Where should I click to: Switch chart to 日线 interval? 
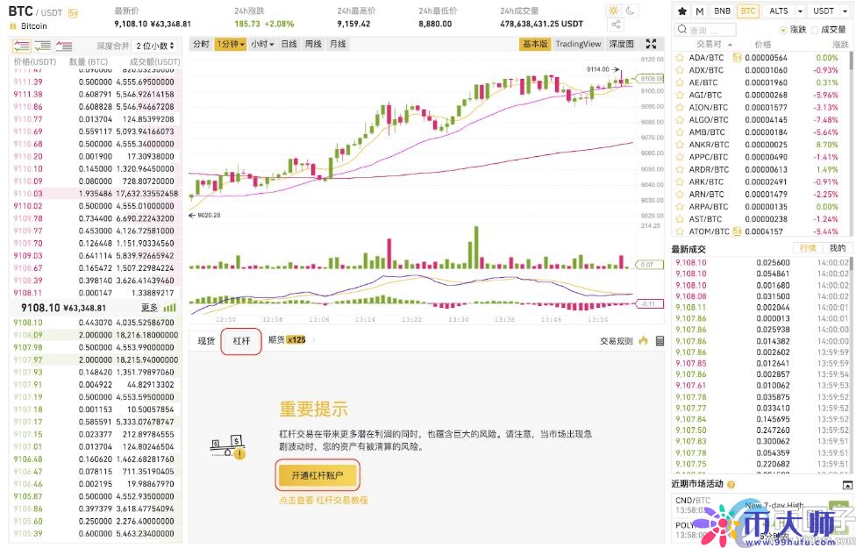click(x=289, y=44)
